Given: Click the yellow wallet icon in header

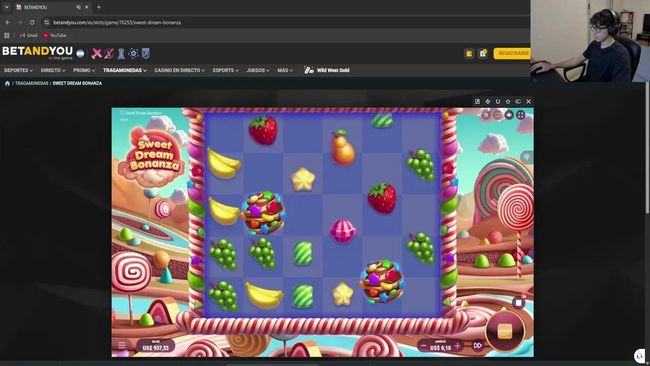Looking at the screenshot, I should [x=469, y=53].
